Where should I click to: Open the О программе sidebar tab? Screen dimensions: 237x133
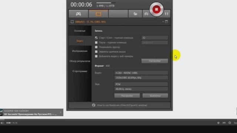click(x=80, y=71)
